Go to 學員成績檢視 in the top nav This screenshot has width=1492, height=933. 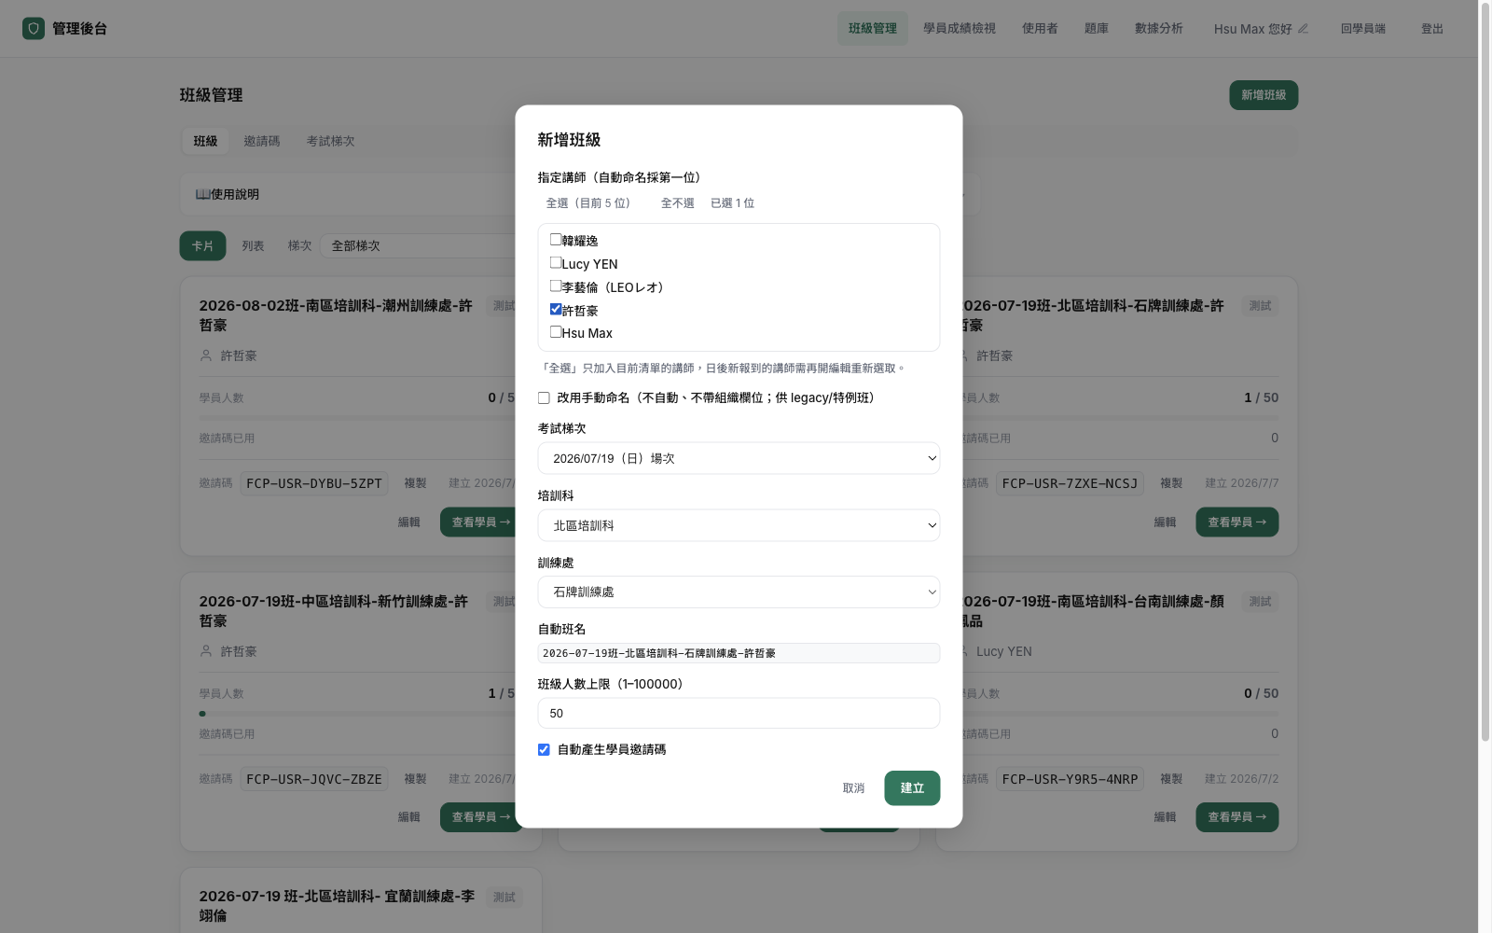[960, 29]
